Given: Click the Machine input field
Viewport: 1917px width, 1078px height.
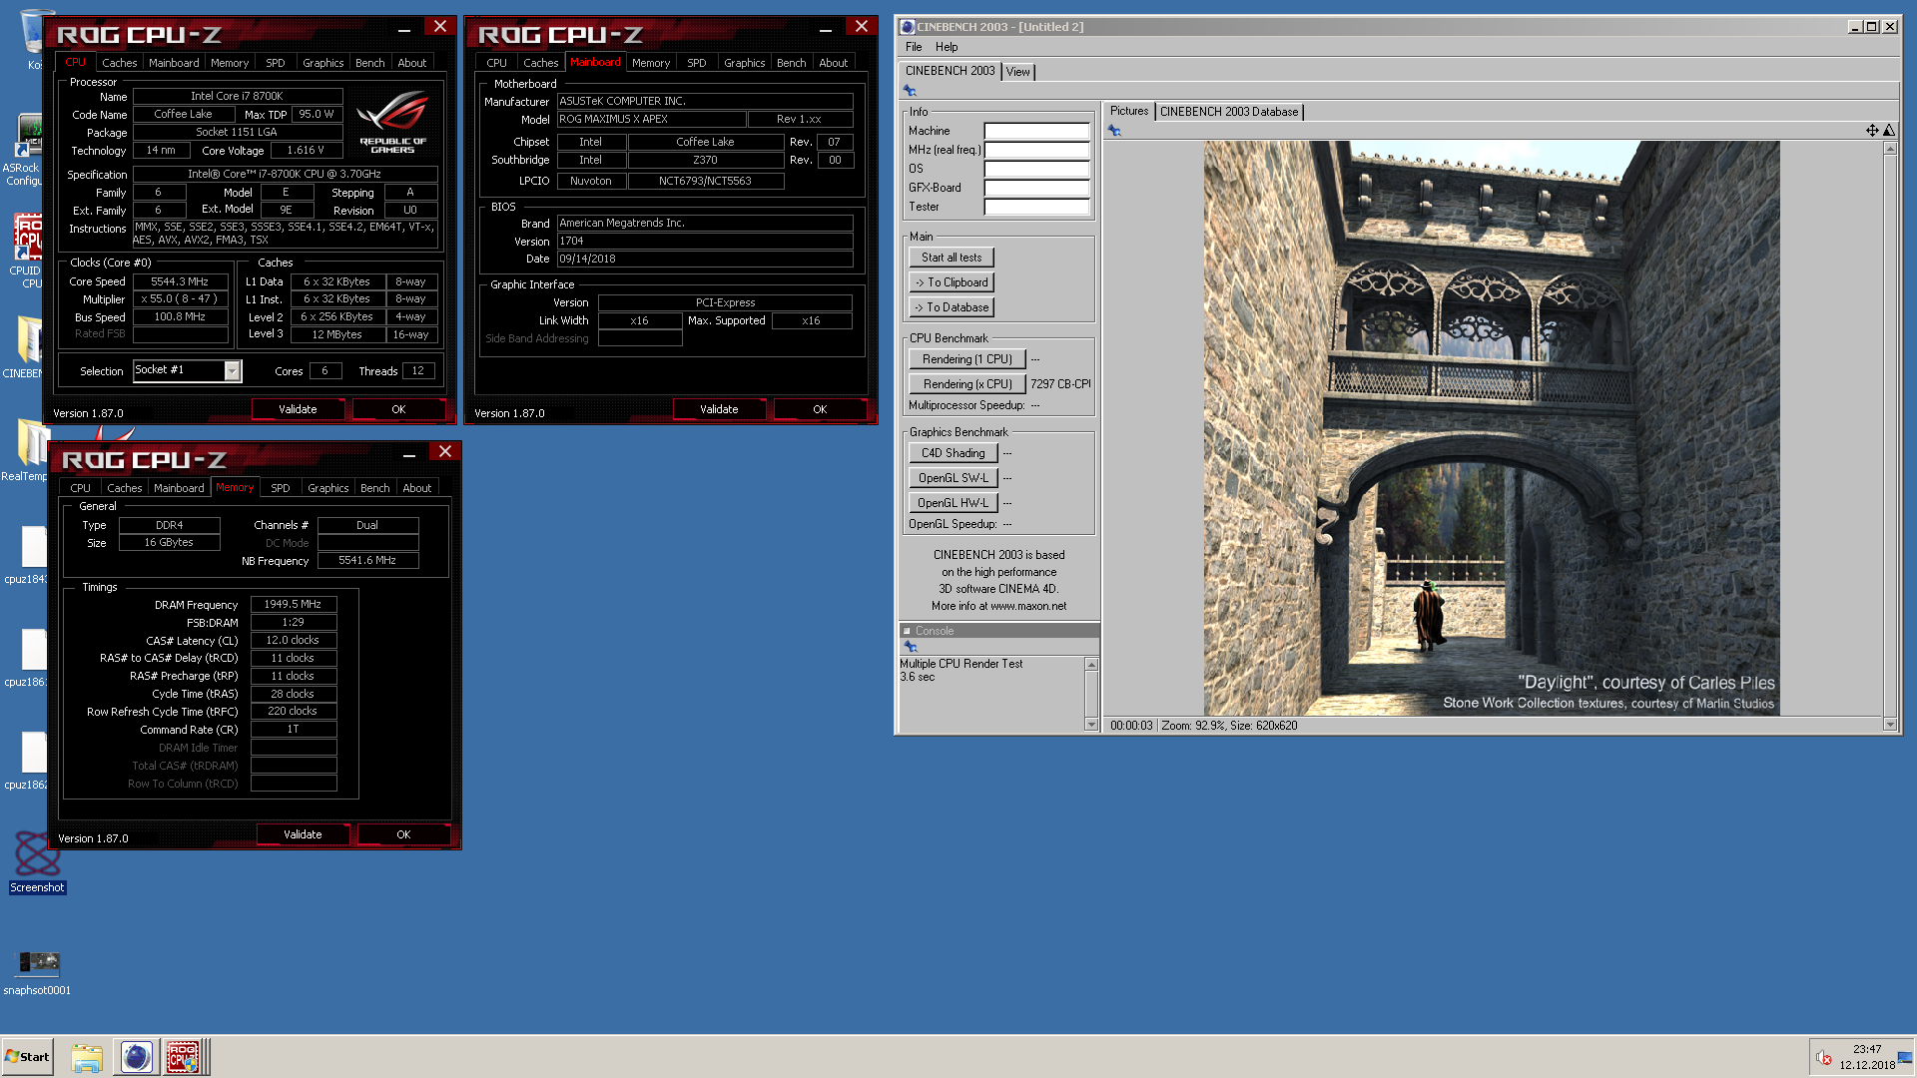Looking at the screenshot, I should pyautogui.click(x=1036, y=131).
